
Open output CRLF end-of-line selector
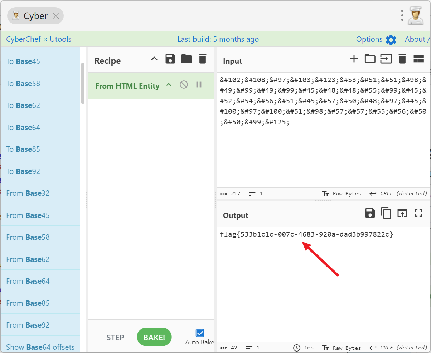point(398,348)
